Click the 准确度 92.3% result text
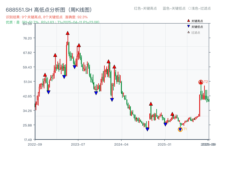This screenshot has height=174, width=232. pos(76,17)
